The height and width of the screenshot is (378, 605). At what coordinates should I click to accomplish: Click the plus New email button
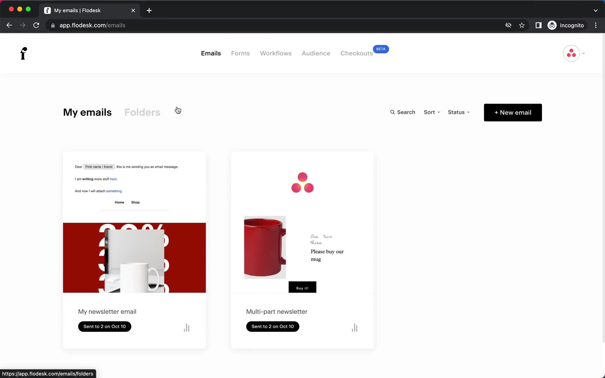[x=513, y=112]
